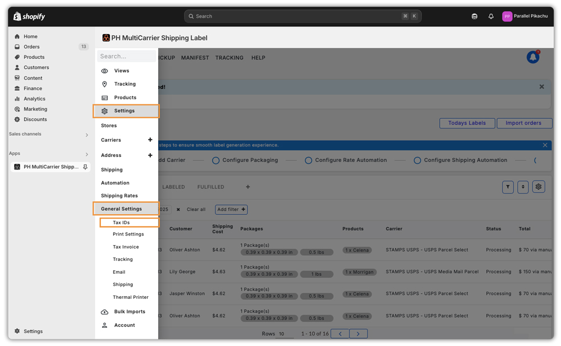Remove the date filter chip x
This screenshot has height=346, width=561.
(178, 210)
